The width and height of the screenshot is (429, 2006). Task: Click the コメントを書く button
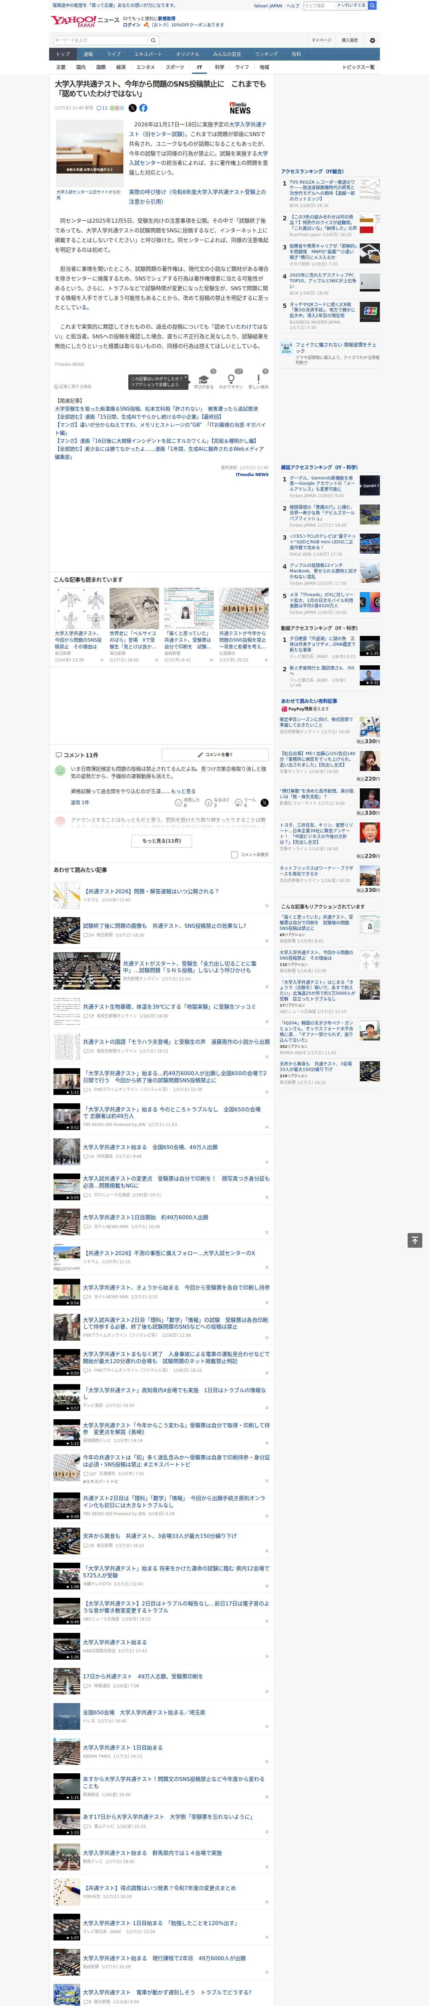(x=215, y=755)
